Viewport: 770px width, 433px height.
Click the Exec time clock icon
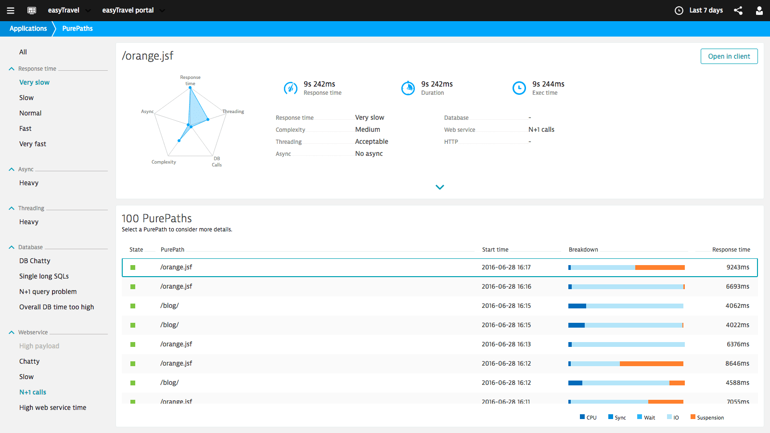(519, 88)
